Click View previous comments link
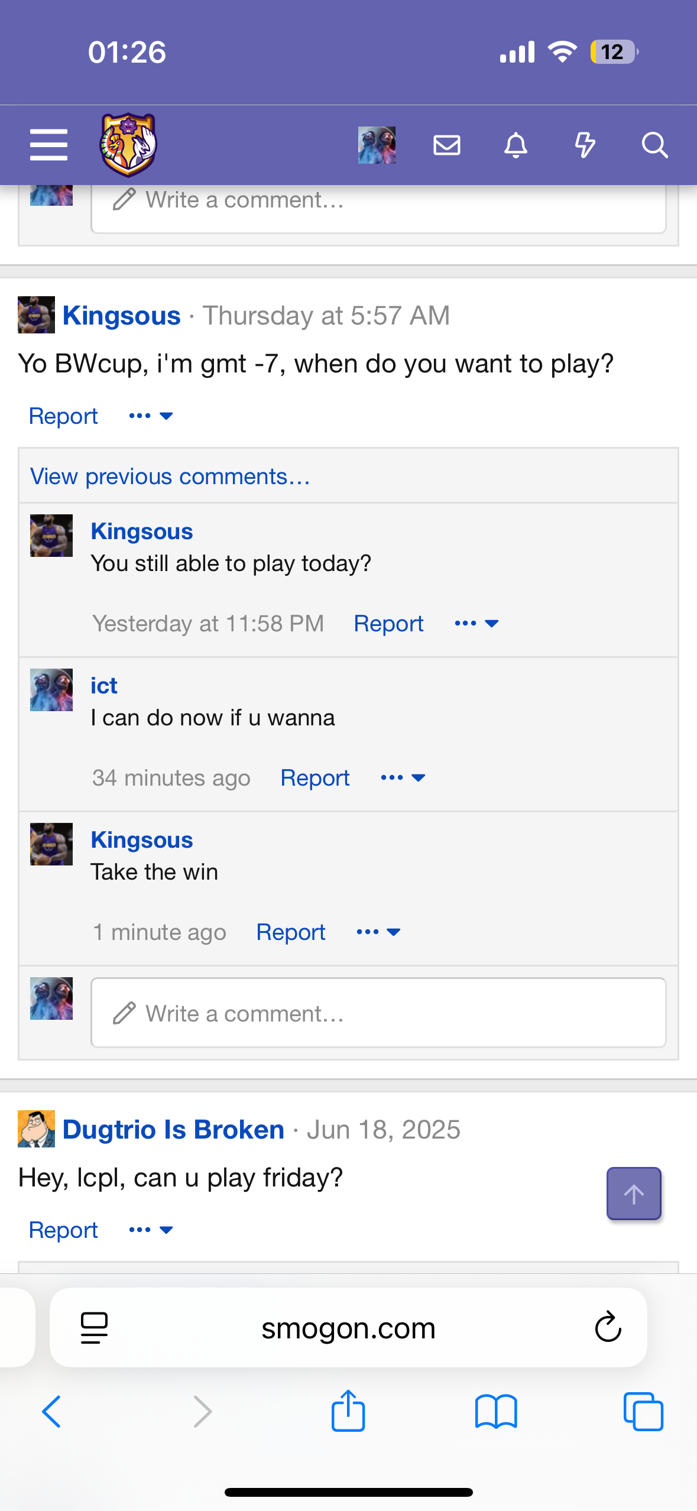697x1511 pixels. click(x=170, y=476)
